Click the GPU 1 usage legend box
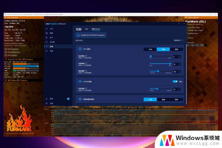The width and height of the screenshot is (222, 148). (60, 126)
